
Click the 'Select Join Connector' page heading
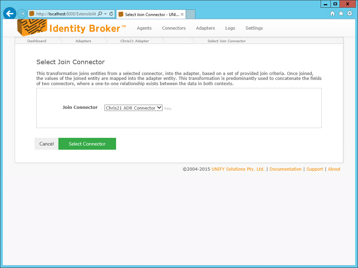(x=71, y=62)
